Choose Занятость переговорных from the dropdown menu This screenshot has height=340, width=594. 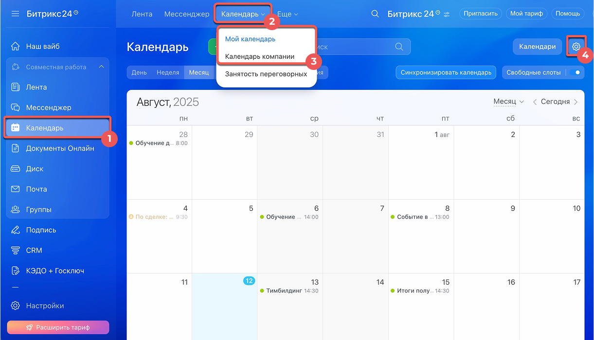(266, 74)
